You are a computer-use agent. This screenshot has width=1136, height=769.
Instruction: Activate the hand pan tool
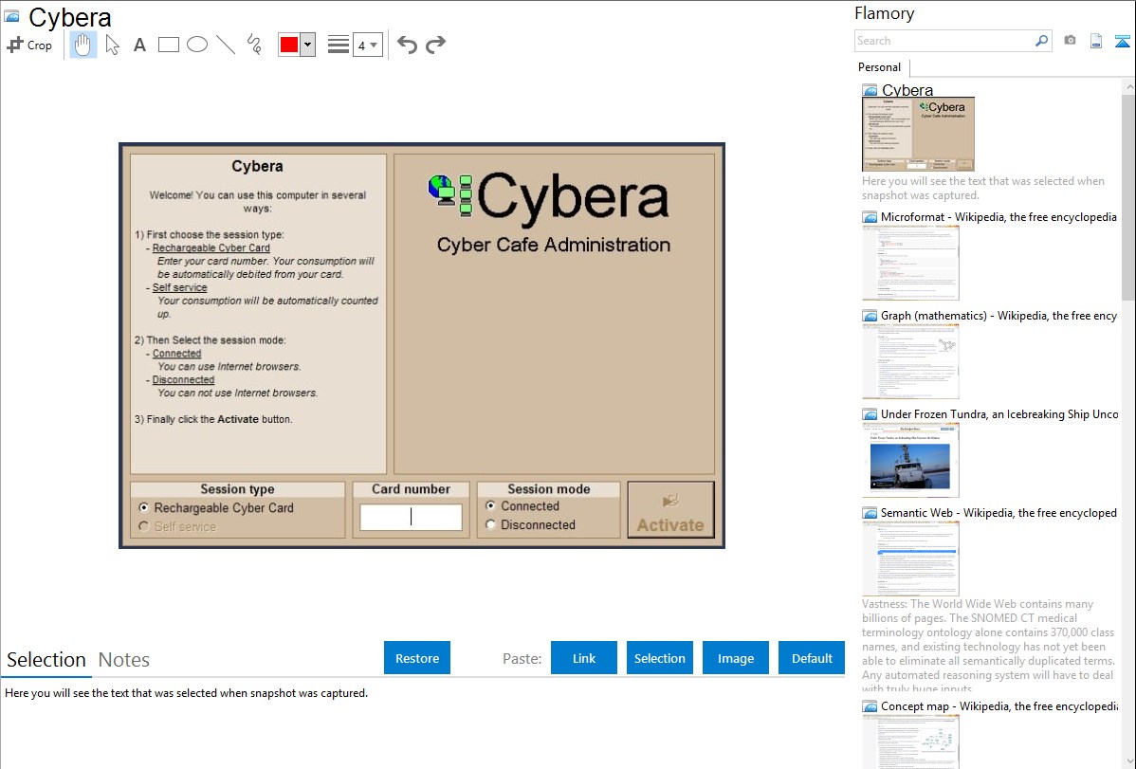(x=83, y=45)
